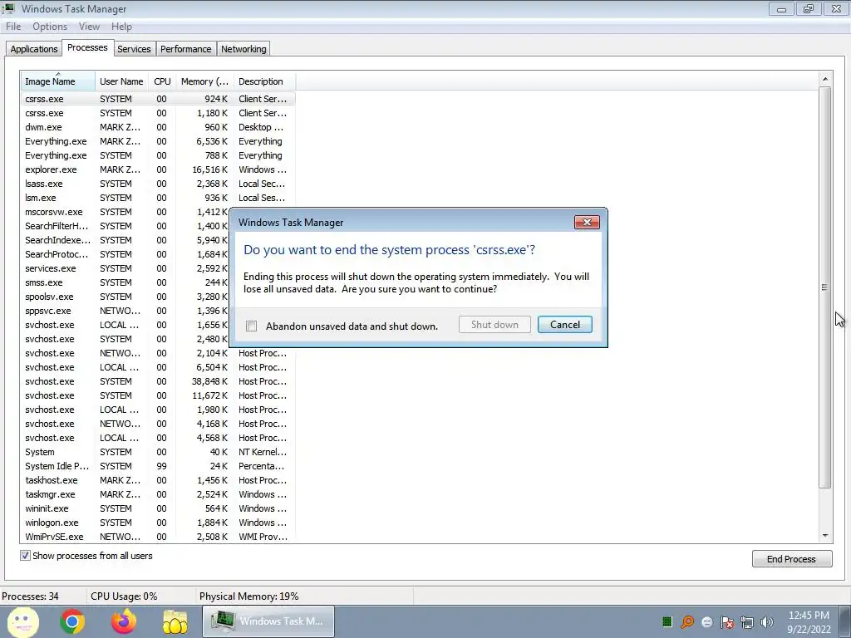Switch to the Services tab
The width and height of the screenshot is (851, 638).
pos(134,49)
